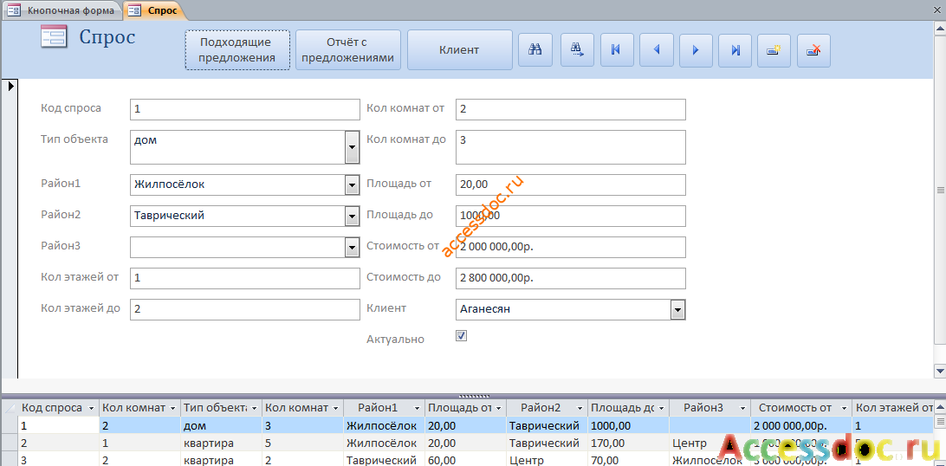The height and width of the screenshot is (466, 946).
Task: Click the Подходящие предложения button
Action: point(237,50)
